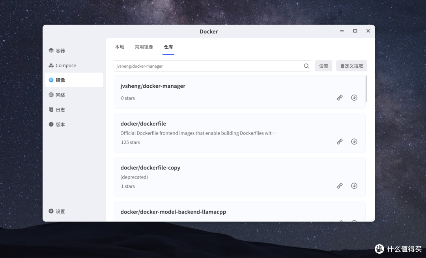The height and width of the screenshot is (258, 426).
Task: Open link for docker/dockerfile-copy
Action: click(340, 186)
